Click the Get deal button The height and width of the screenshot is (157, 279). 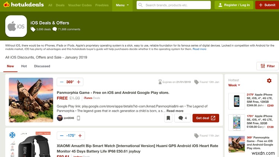pyautogui.click(x=205, y=118)
